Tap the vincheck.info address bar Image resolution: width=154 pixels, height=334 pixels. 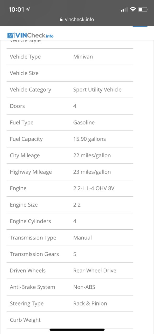(x=77, y=19)
